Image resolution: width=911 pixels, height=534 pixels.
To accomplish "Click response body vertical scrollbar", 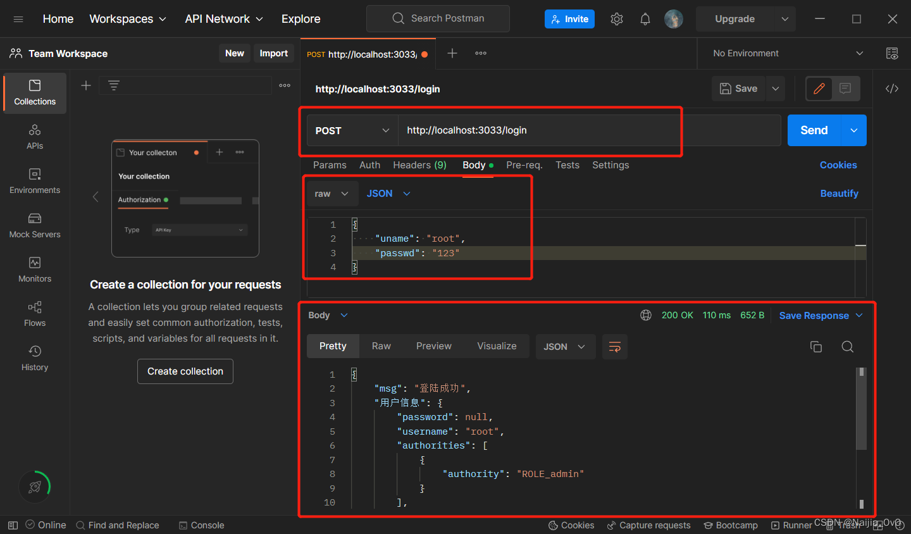I will click(x=861, y=408).
